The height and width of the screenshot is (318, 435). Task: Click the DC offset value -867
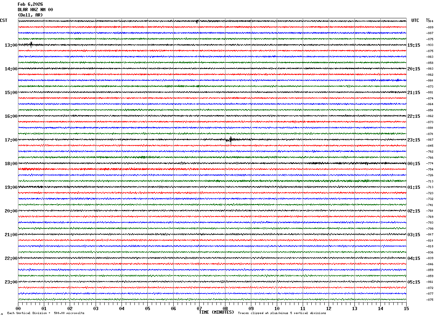point(430,140)
